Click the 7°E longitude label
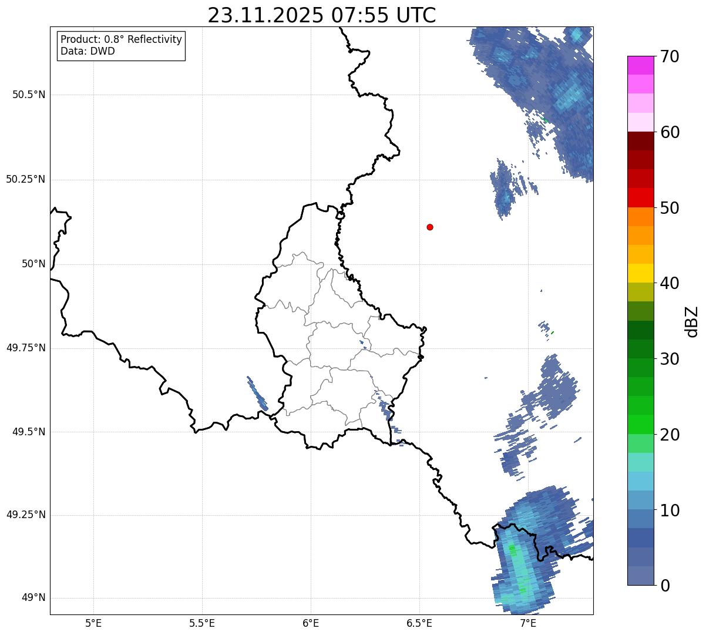Viewport: 706px width, 635px height. [x=528, y=623]
